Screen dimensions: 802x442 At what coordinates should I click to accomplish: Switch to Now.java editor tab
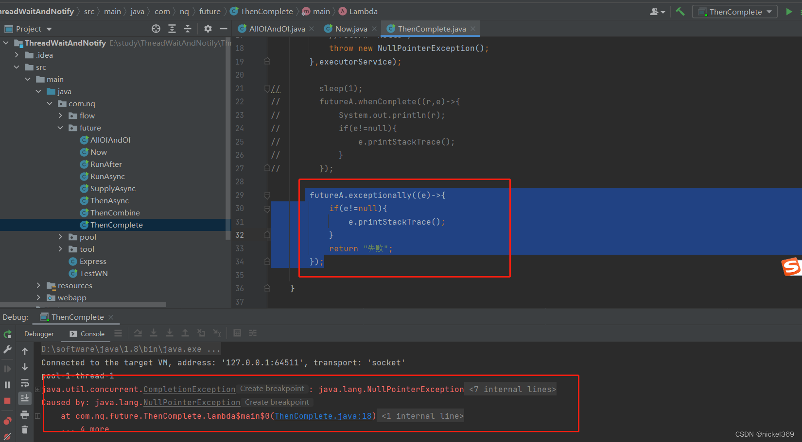pyautogui.click(x=351, y=29)
